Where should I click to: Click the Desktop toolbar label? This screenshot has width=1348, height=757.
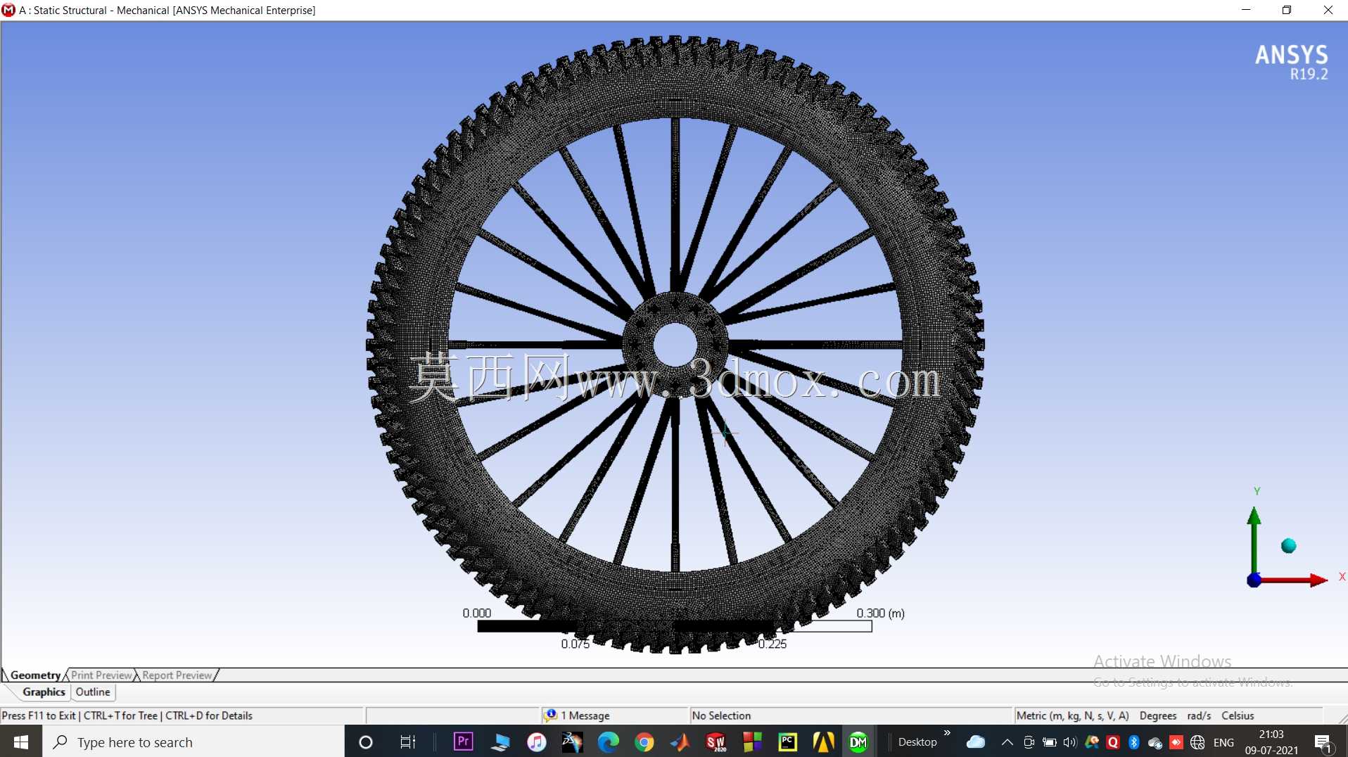[x=917, y=742]
